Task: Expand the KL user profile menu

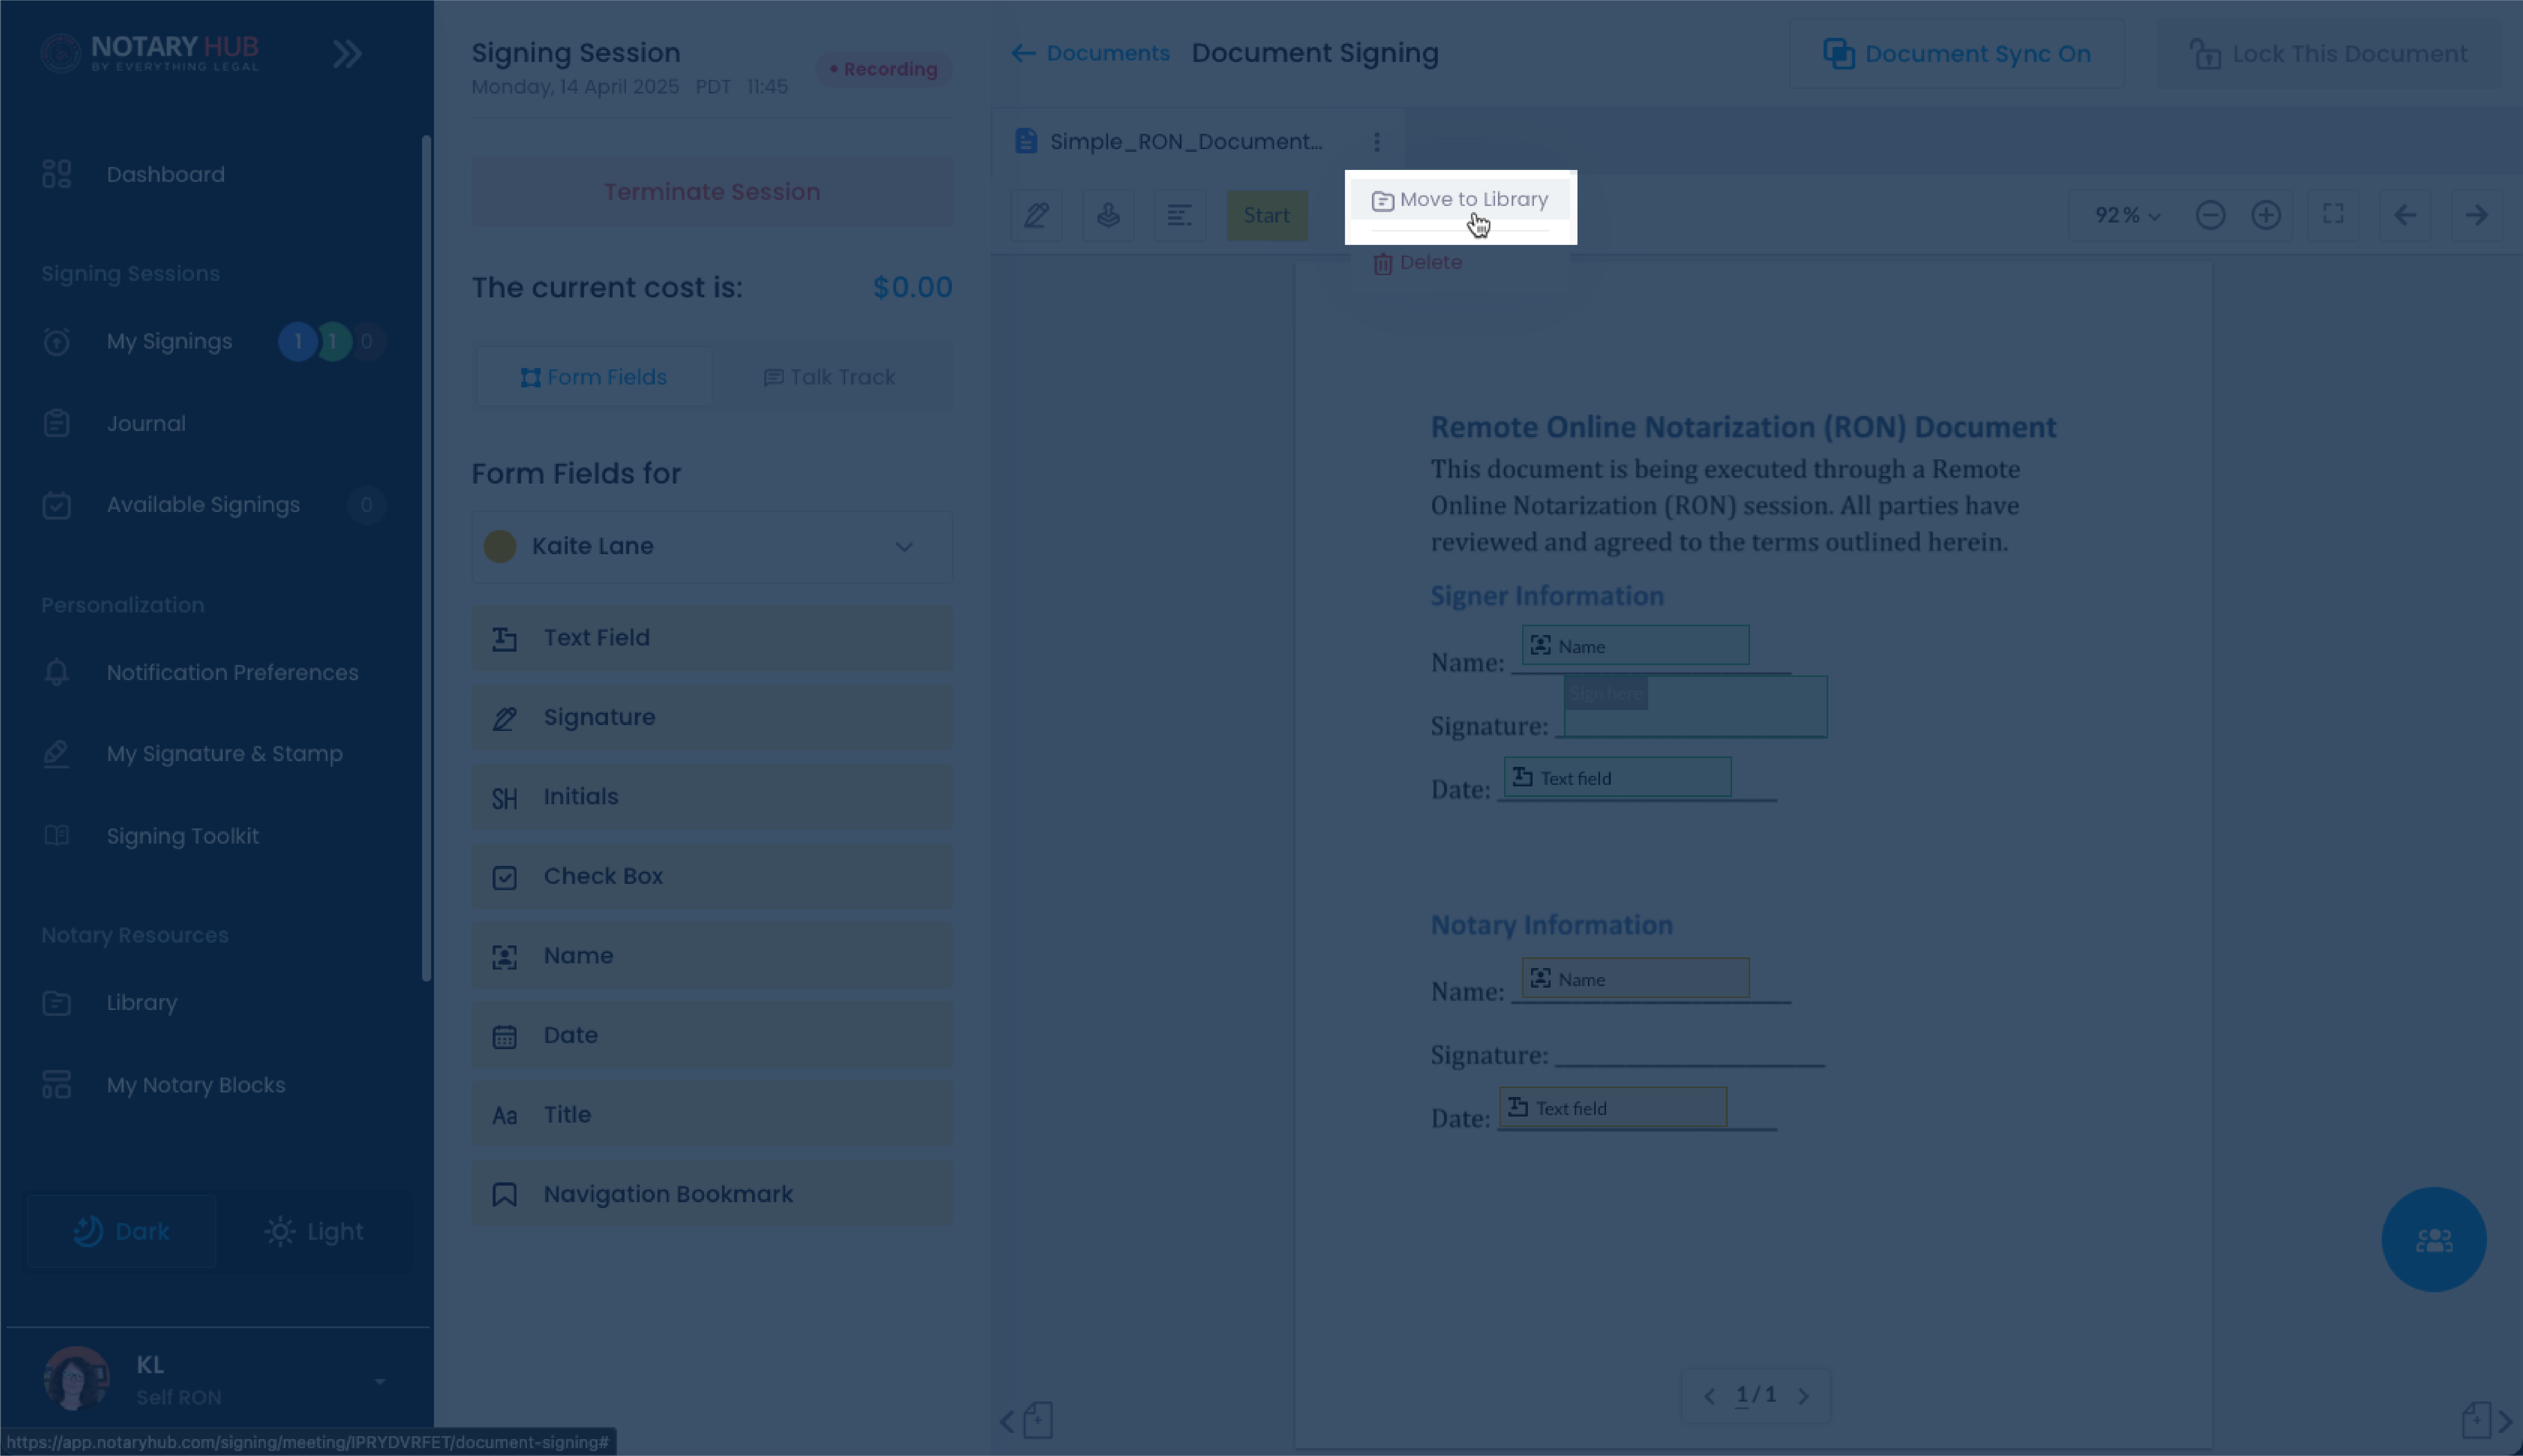Action: [x=380, y=1381]
